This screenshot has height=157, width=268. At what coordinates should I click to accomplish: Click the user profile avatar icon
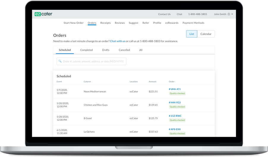(x=229, y=14)
